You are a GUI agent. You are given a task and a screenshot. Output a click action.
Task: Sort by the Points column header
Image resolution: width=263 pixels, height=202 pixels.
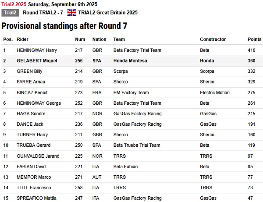[x=254, y=39]
